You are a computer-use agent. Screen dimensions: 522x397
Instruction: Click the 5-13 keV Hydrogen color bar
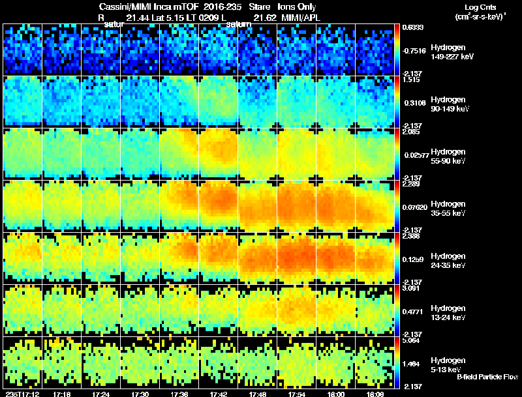[x=397, y=362]
